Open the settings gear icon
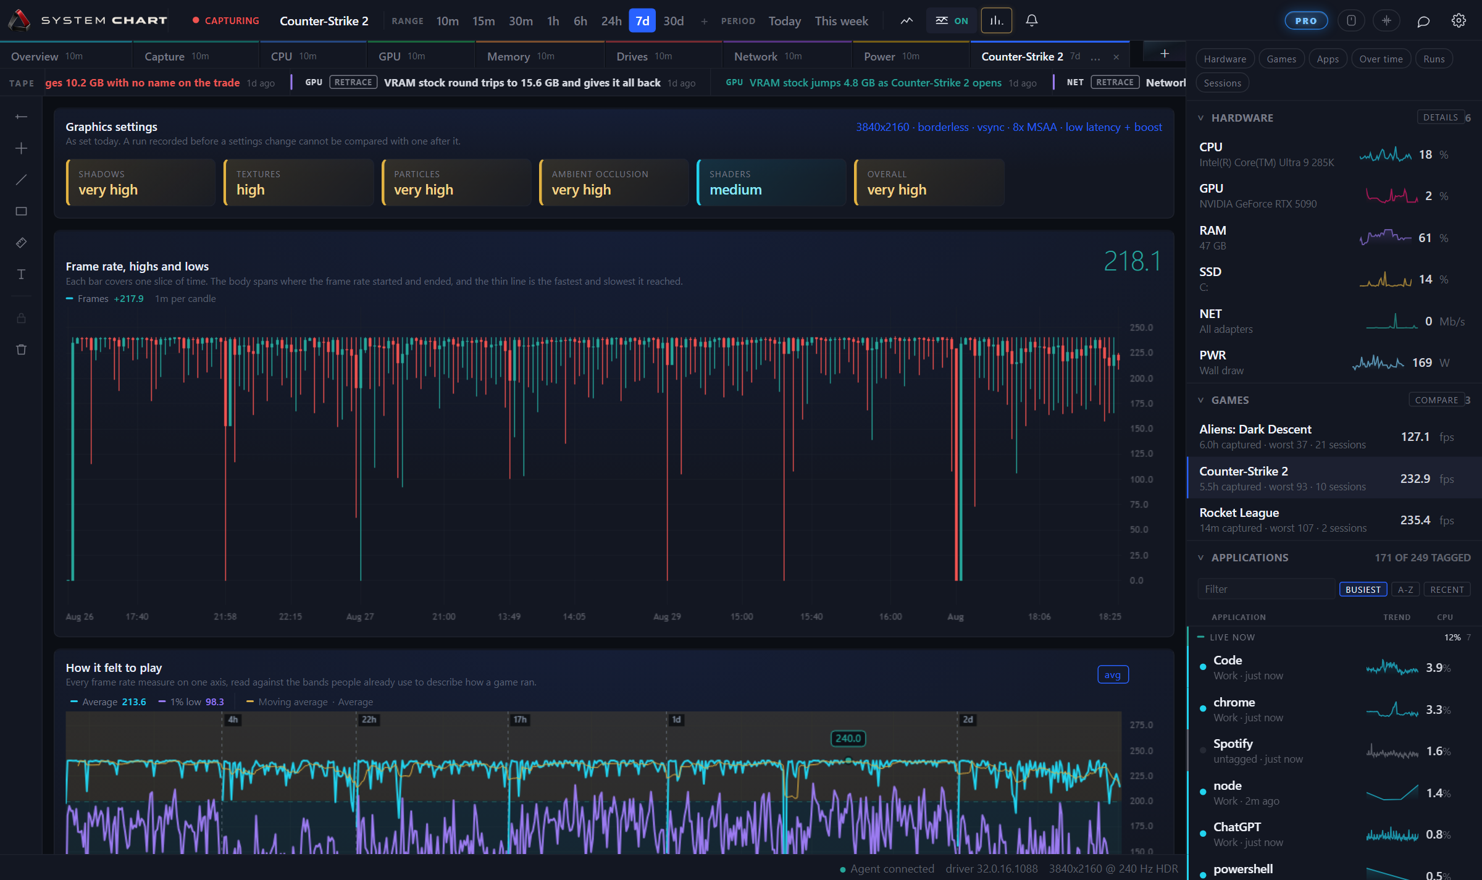Screen dimensions: 1482x880 coord(1459,20)
